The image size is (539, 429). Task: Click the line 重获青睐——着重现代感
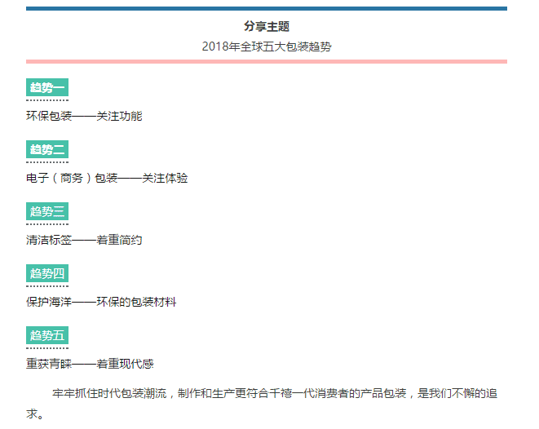(x=90, y=364)
